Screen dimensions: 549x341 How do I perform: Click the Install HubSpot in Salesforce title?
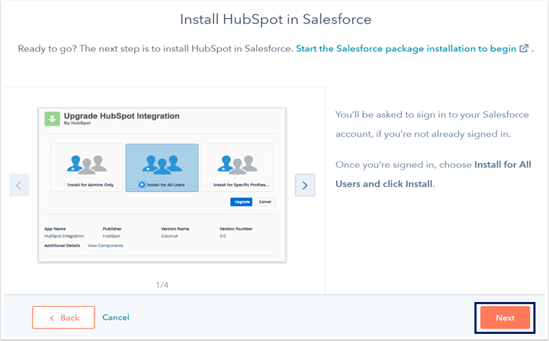tap(276, 20)
